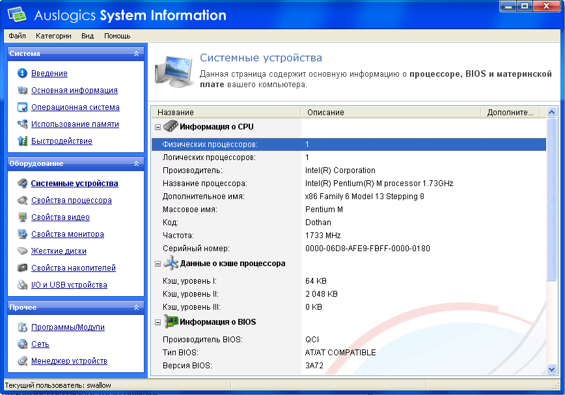The width and height of the screenshot is (565, 395).
Task: Click the Дополните... column header
Action: [510, 113]
